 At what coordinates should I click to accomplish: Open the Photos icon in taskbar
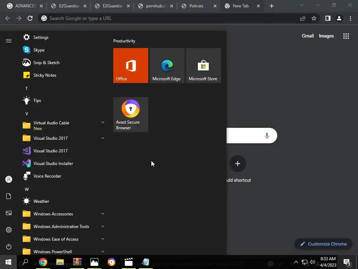coord(94,262)
